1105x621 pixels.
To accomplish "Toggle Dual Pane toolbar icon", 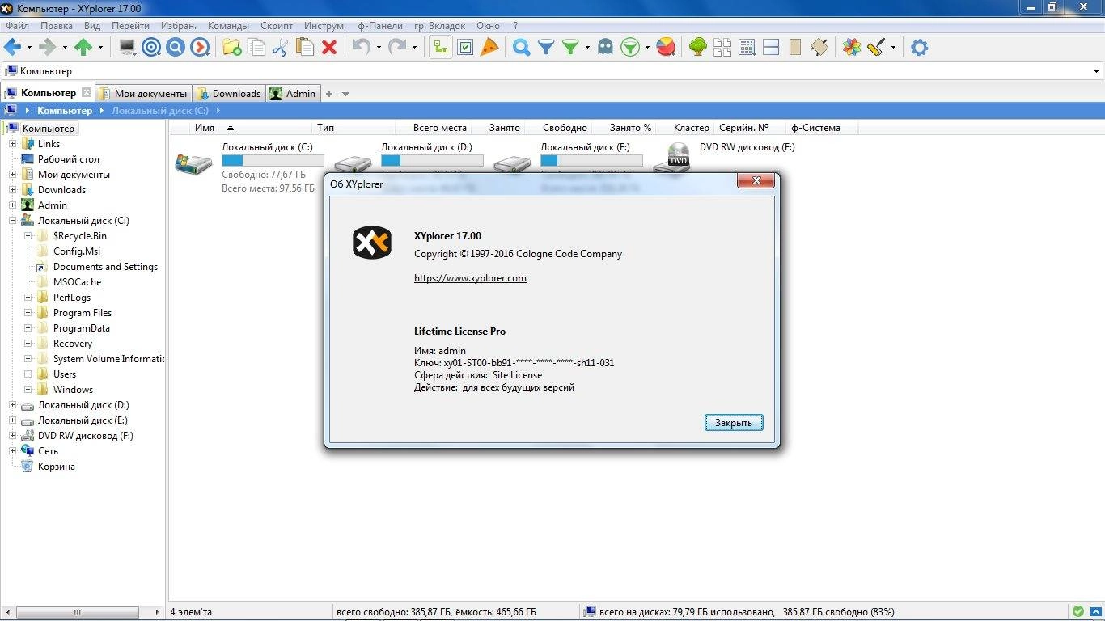I will tap(771, 48).
